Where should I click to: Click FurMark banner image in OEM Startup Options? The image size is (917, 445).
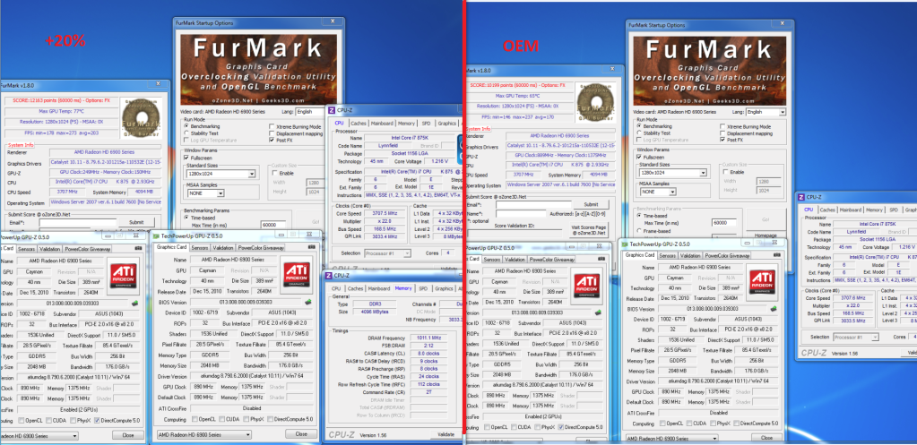[x=710, y=69]
